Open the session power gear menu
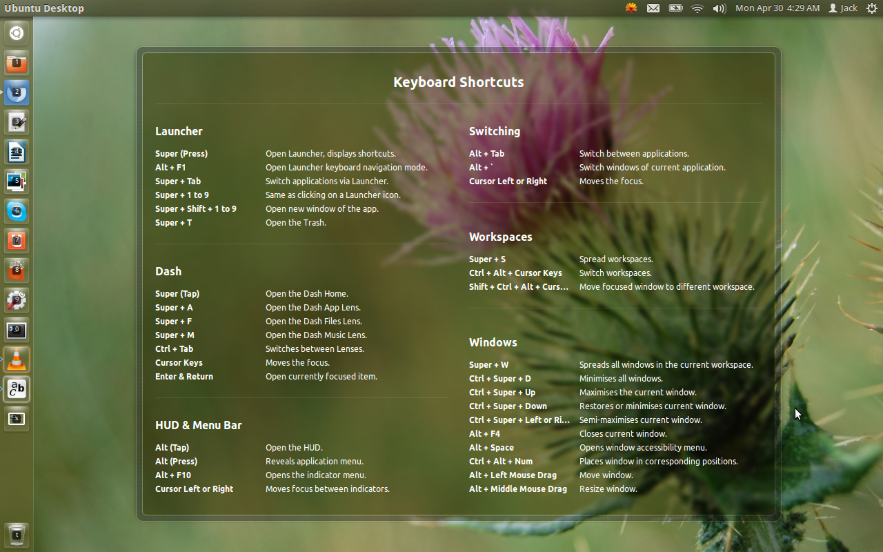 pos(871,8)
